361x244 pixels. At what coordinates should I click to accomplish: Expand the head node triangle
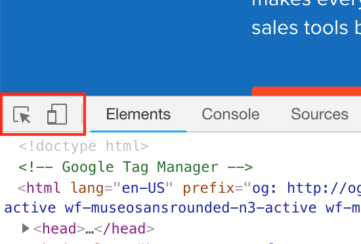pyautogui.click(x=26, y=229)
